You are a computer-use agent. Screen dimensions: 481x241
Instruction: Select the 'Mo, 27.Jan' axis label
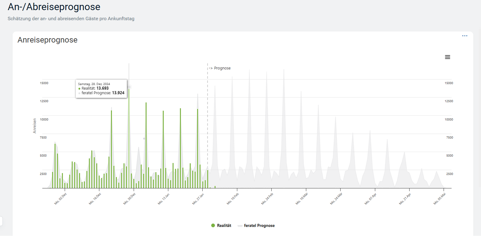point(198,199)
